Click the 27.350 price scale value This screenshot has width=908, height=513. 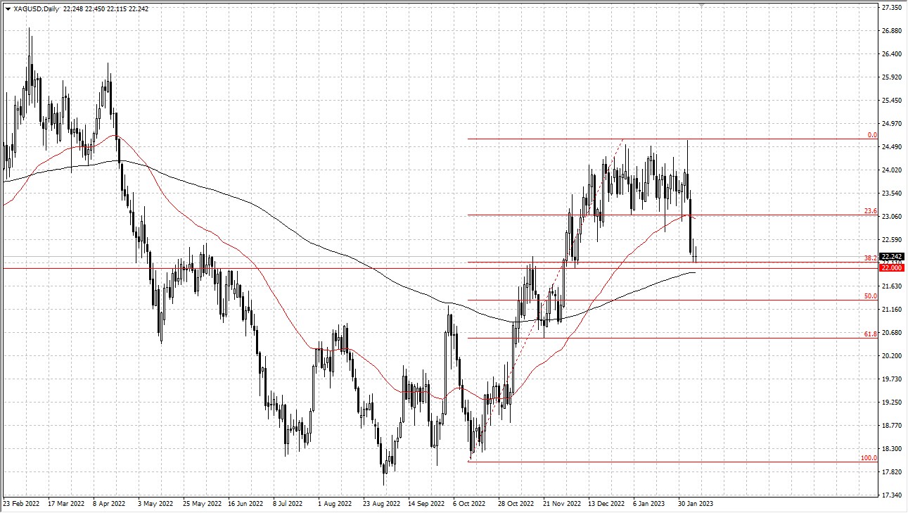893,7
